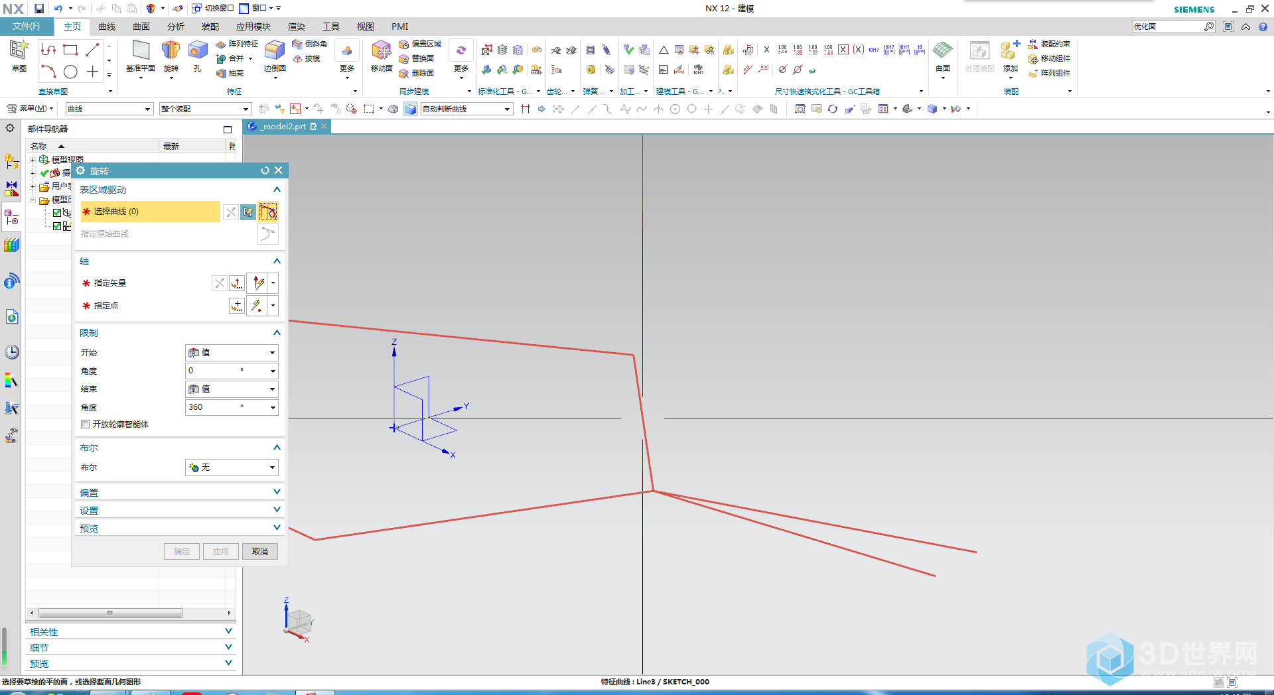
Task: Click the 取消 cancel button
Action: [260, 552]
